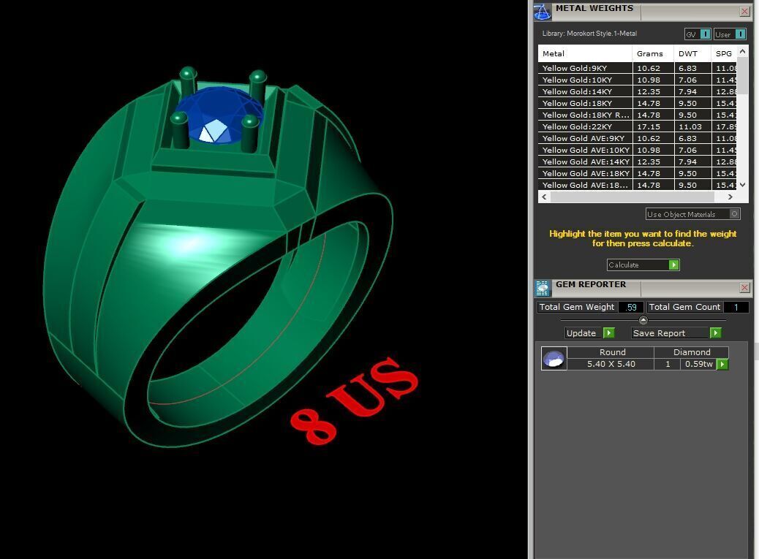This screenshot has height=559, width=759.
Task: Click the Round shape cell in gem report
Action: coord(612,352)
